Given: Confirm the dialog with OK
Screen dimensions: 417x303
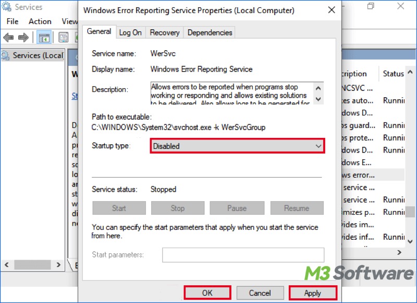Looking at the screenshot, I should pos(207,293).
